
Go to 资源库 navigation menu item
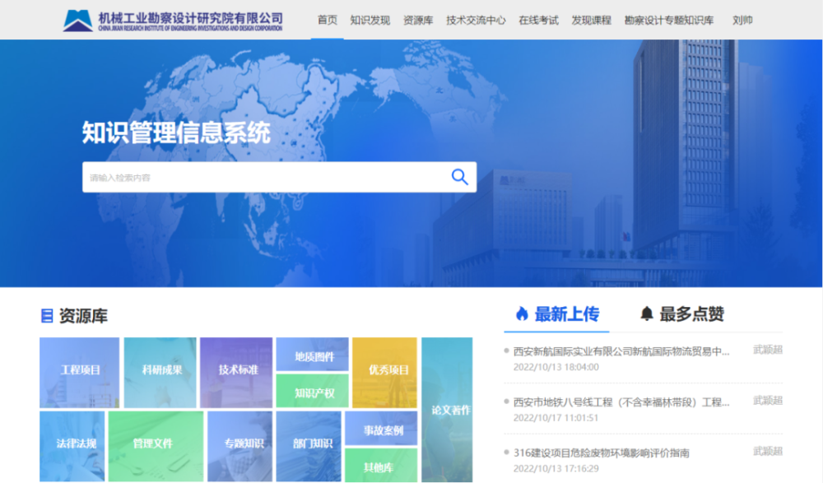(x=418, y=21)
